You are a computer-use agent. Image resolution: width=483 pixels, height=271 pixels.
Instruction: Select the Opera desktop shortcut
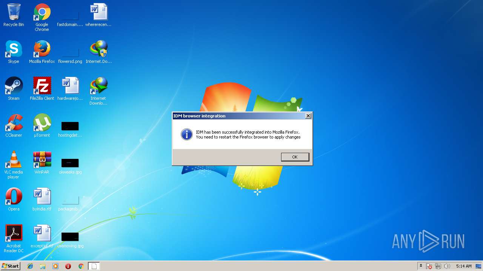14,199
